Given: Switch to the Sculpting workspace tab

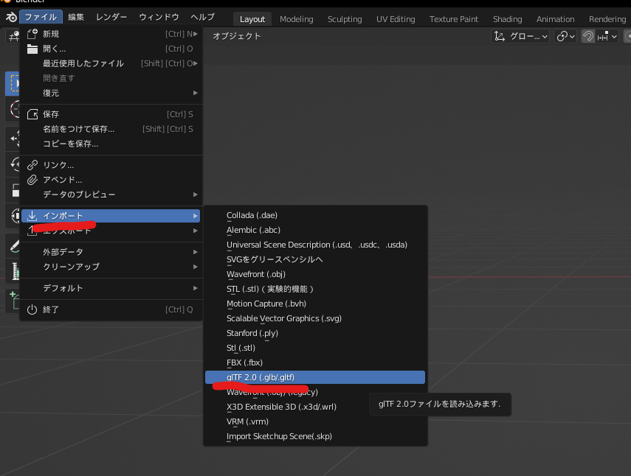Looking at the screenshot, I should (x=345, y=19).
